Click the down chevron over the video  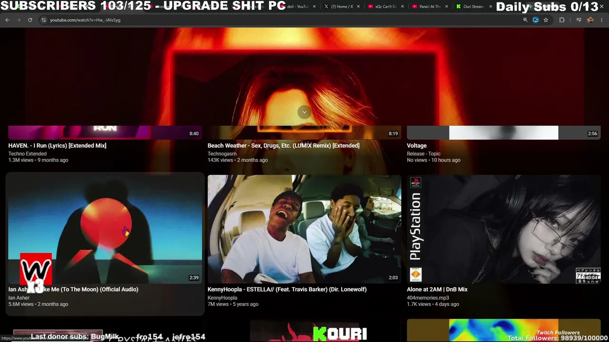304,112
